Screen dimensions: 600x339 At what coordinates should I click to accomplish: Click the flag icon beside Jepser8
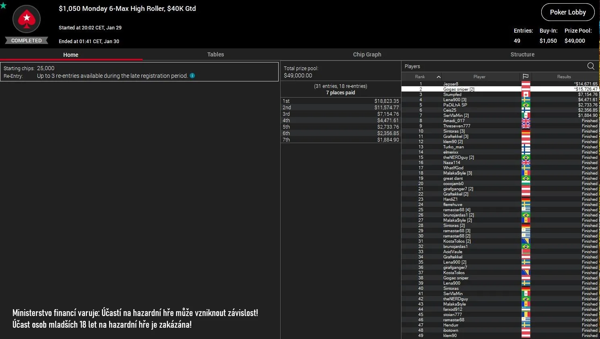pos(526,84)
